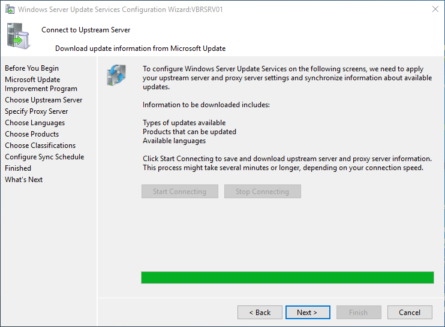445x327 pixels.
Task: Click the WSUS wizard title bar icon
Action: point(10,10)
